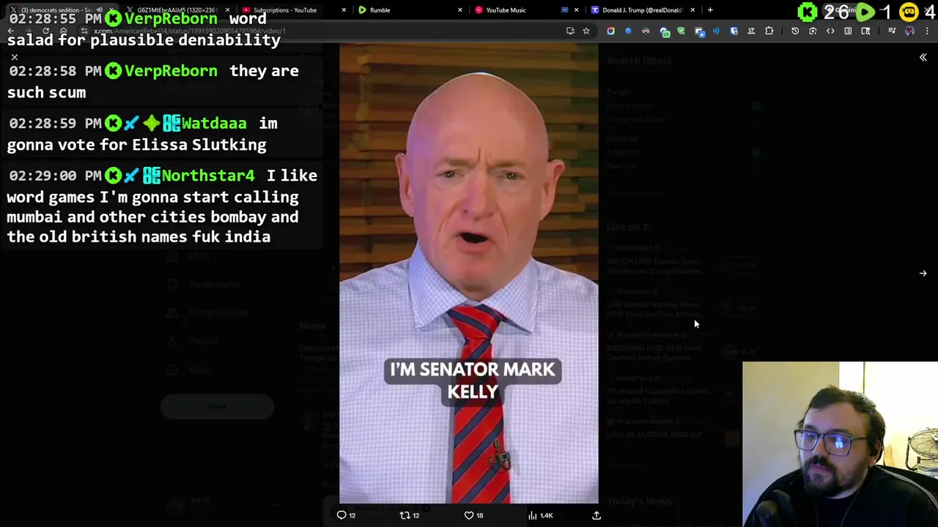Click the US flag VPN extension icon
This screenshot has width=938, height=527.
[665, 31]
